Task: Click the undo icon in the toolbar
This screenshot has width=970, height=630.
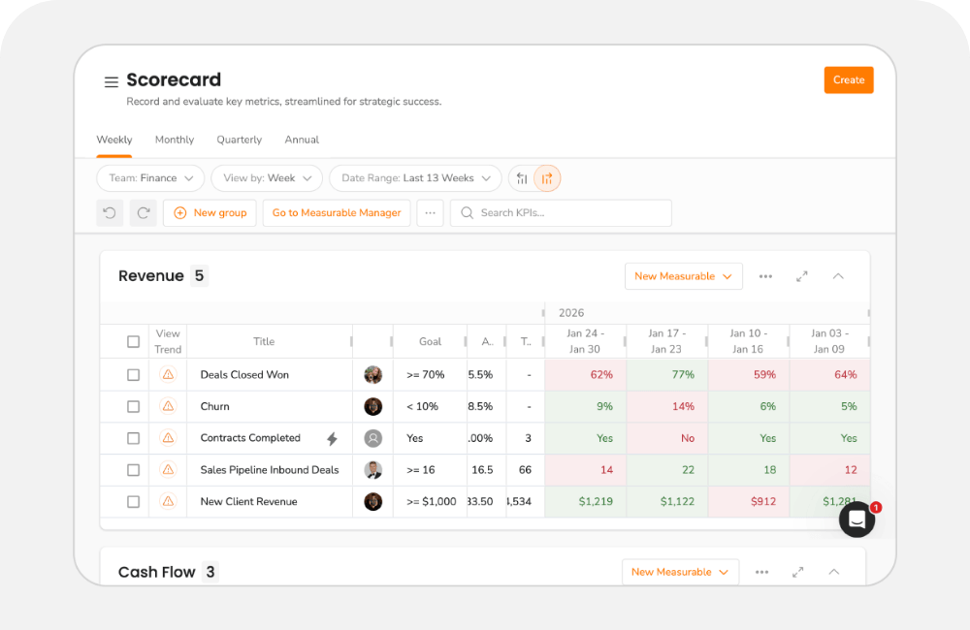Action: [x=110, y=212]
